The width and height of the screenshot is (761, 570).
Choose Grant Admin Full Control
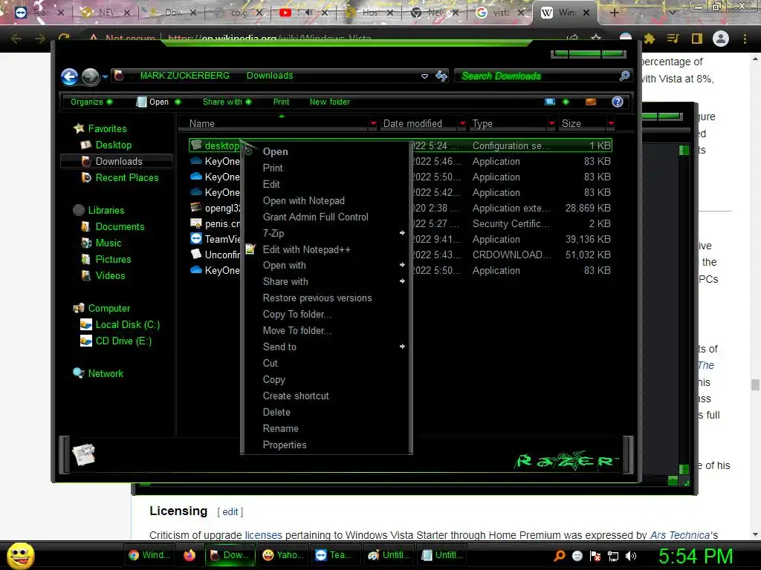[327, 217]
